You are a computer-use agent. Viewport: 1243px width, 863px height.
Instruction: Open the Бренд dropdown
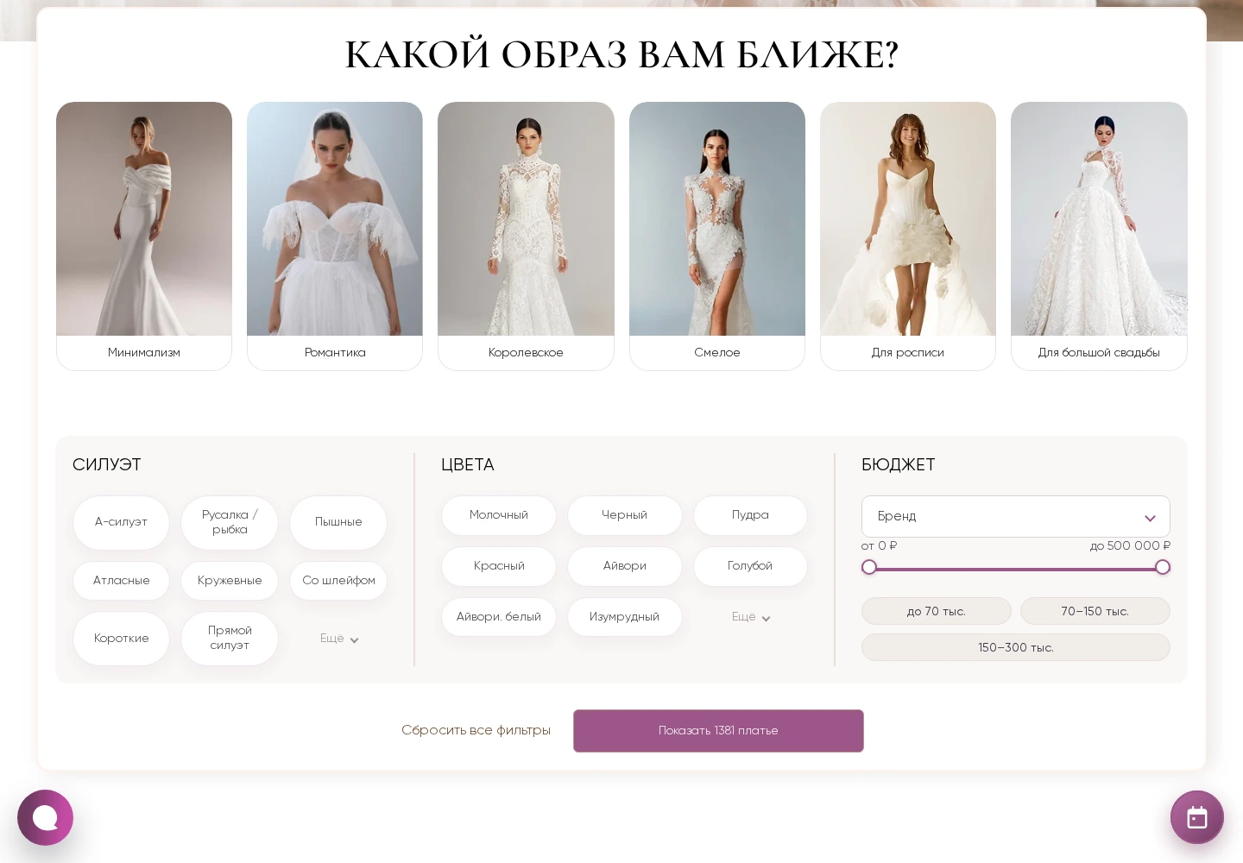coord(1015,516)
